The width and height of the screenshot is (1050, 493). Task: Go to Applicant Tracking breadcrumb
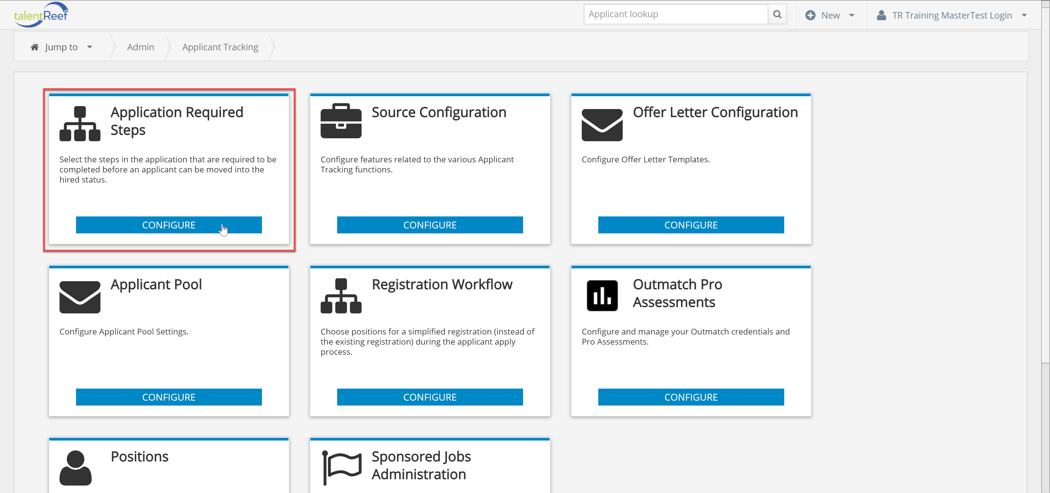pyautogui.click(x=220, y=47)
